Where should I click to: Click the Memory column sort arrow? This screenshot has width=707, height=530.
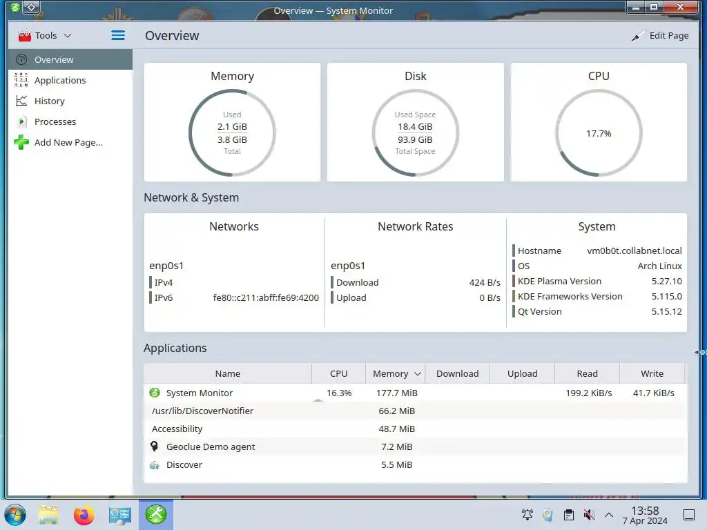pos(418,373)
